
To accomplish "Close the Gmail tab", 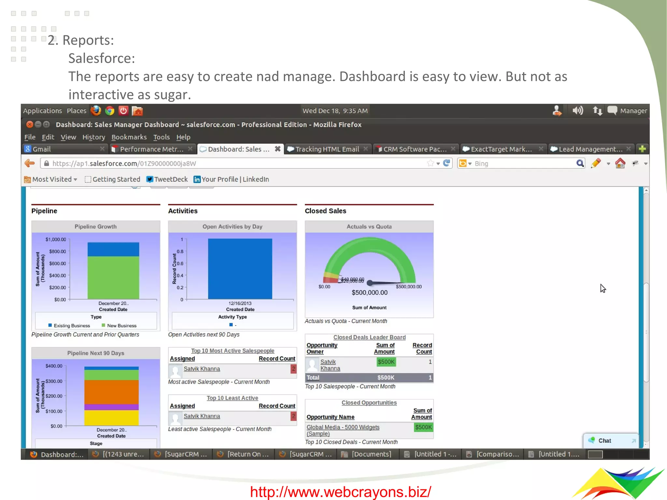I will (x=102, y=149).
